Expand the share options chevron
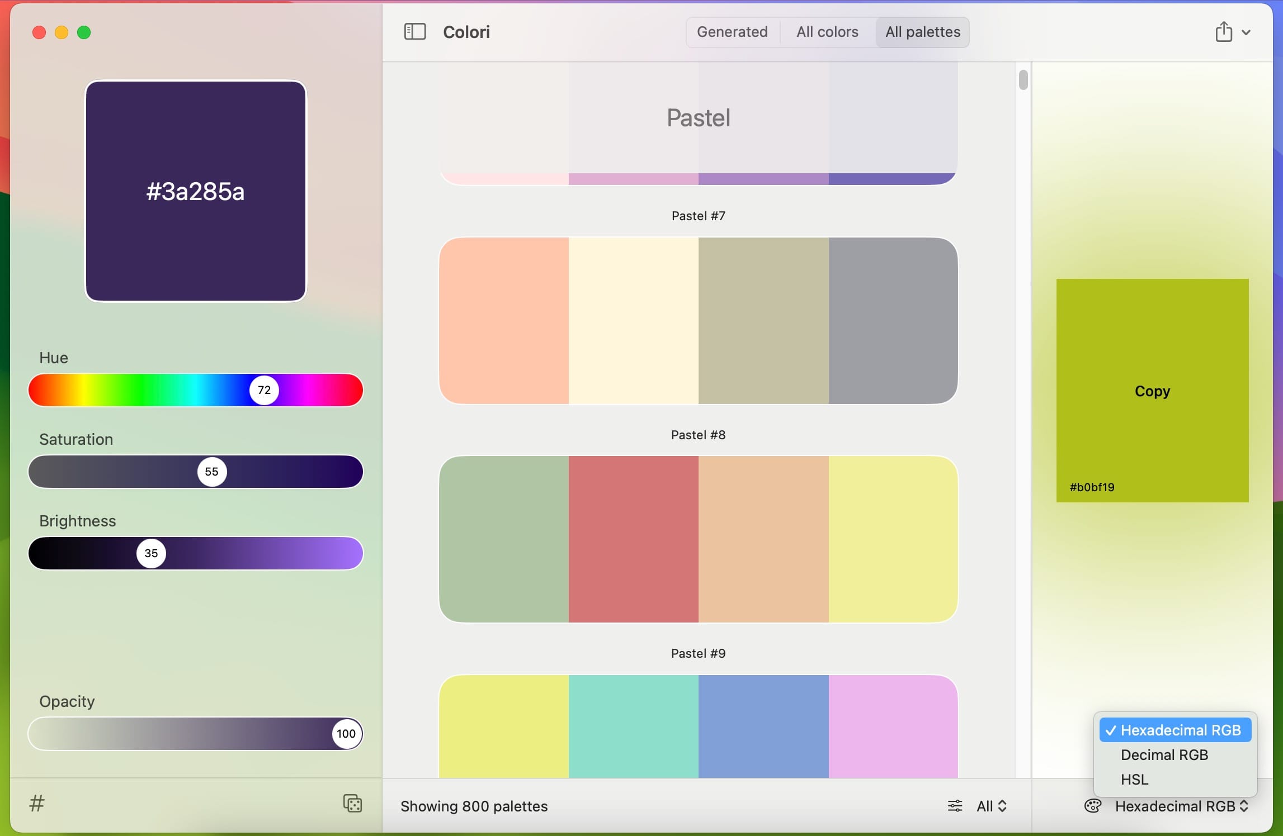 pyautogui.click(x=1246, y=32)
